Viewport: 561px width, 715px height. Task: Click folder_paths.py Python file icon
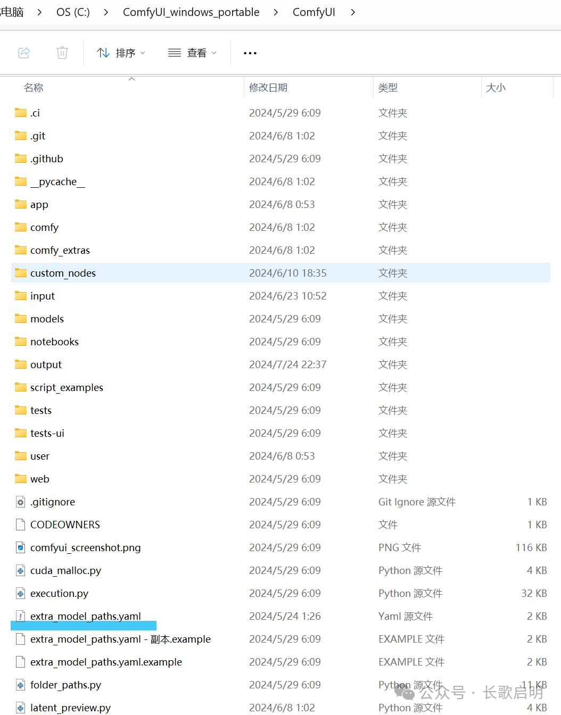pos(21,685)
